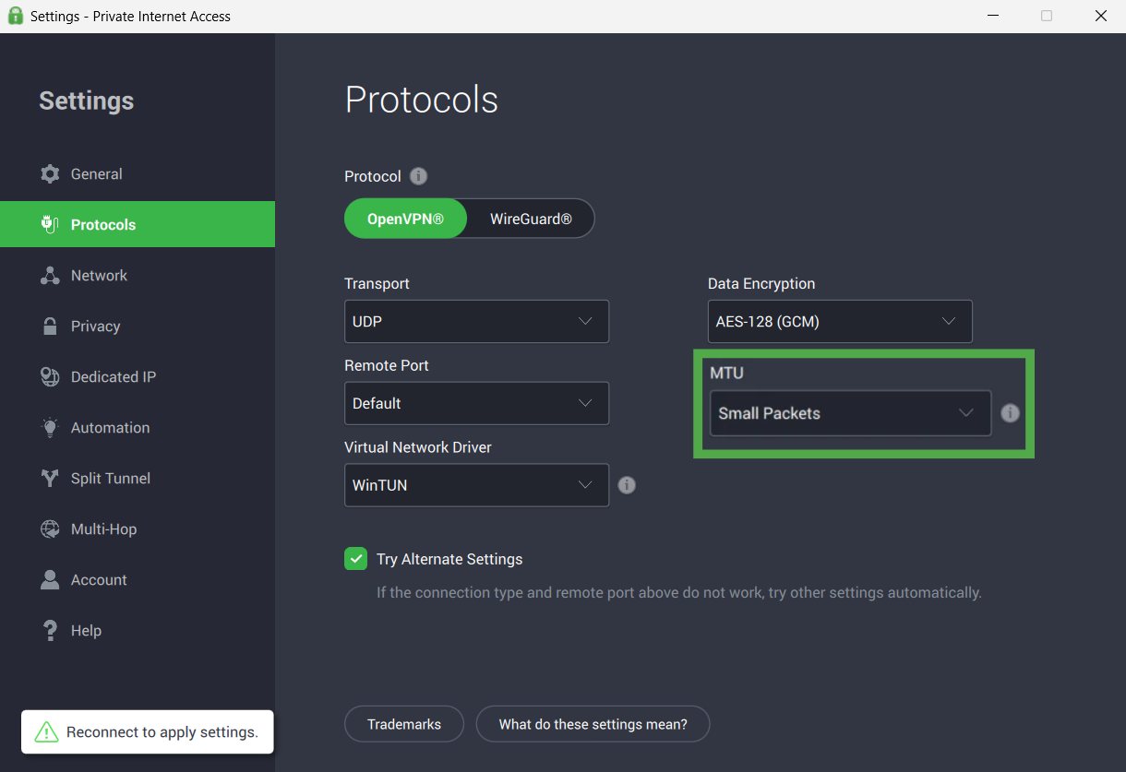Image resolution: width=1126 pixels, height=772 pixels.
Task: Click the Data Encryption label
Action: click(x=761, y=283)
